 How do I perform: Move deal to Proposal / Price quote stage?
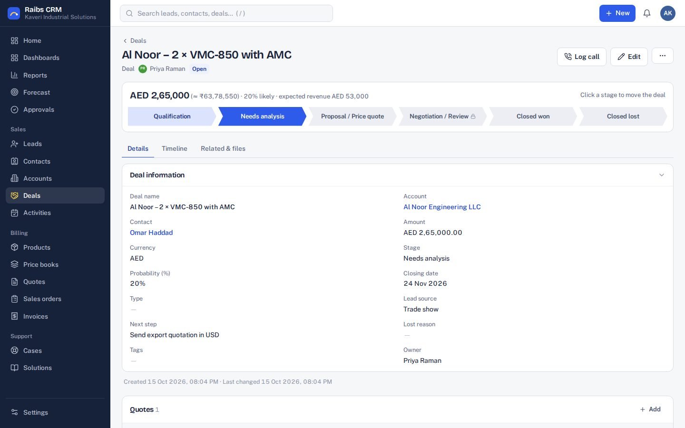click(352, 116)
